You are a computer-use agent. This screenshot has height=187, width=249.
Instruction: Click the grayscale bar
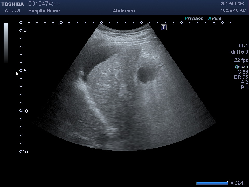(6, 43)
